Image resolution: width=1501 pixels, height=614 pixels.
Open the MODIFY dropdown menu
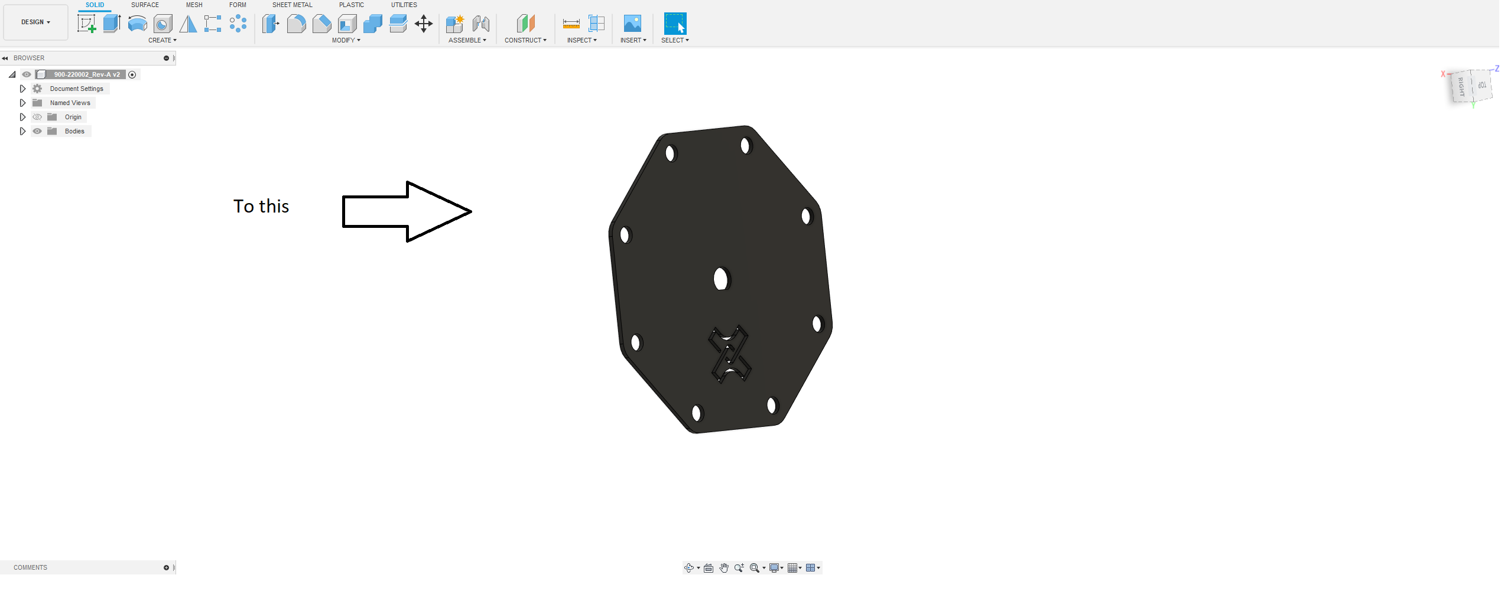[346, 40]
